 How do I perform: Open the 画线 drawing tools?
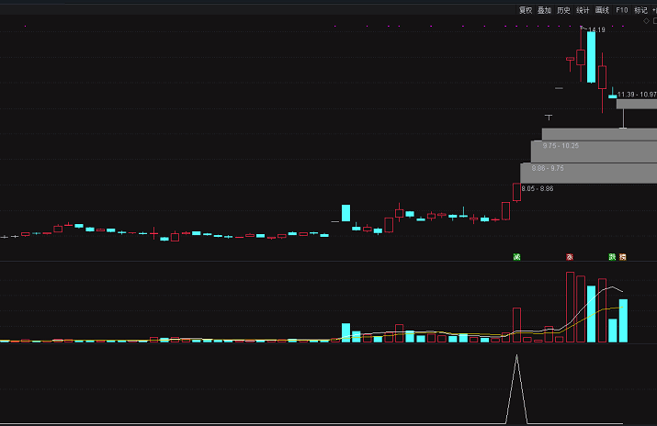click(x=602, y=10)
